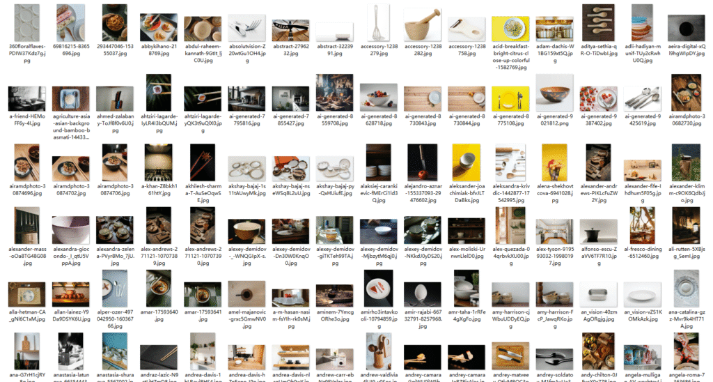Click the file name starting adam-dachis
The width and height of the screenshot is (713, 382).
tap(555, 53)
